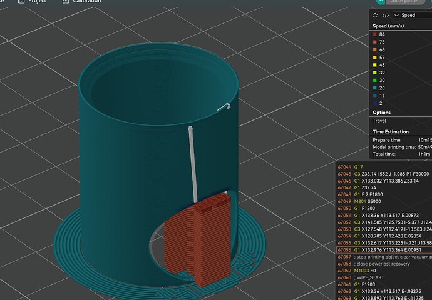Image resolution: width=432 pixels, height=300 pixels.
Task: Select the Model printing time row
Action: click(x=402, y=147)
